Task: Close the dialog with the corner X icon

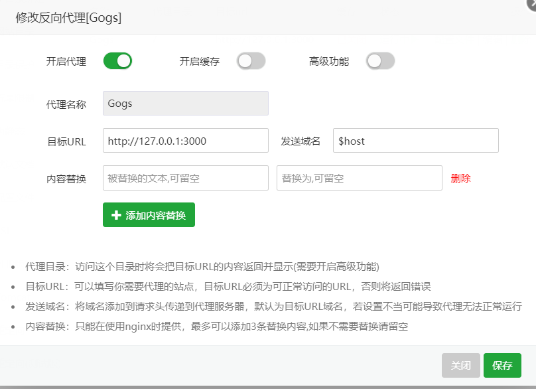Action: pyautogui.click(x=532, y=4)
